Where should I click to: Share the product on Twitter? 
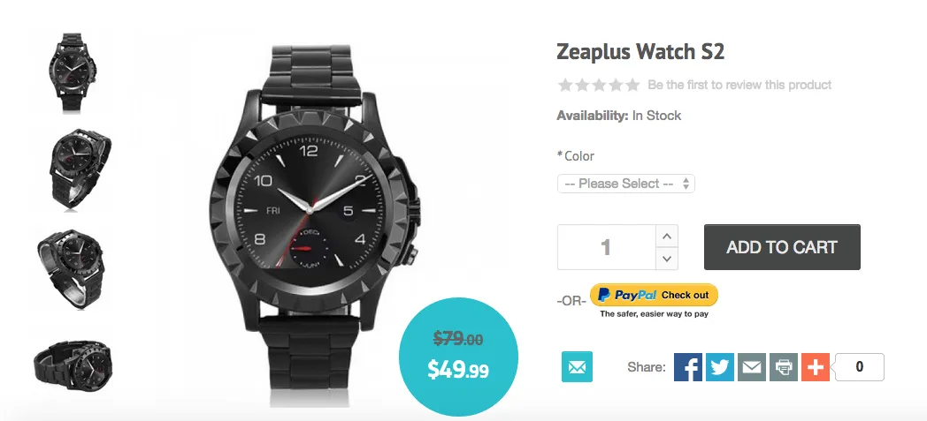click(x=720, y=367)
